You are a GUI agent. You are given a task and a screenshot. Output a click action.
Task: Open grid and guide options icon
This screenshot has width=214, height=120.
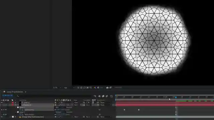point(91,88)
